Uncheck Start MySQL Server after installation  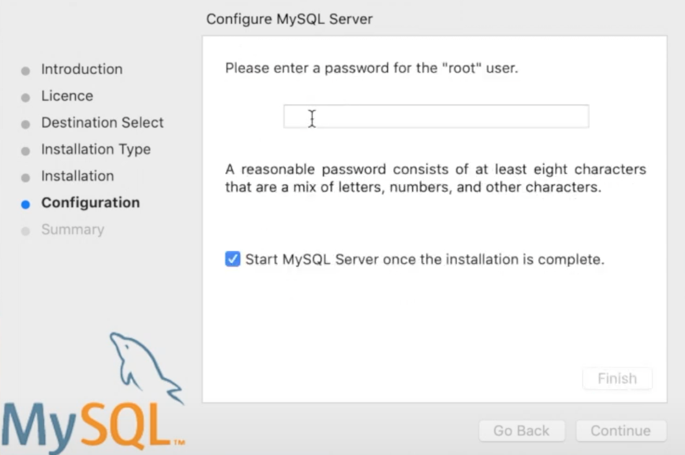(x=233, y=259)
